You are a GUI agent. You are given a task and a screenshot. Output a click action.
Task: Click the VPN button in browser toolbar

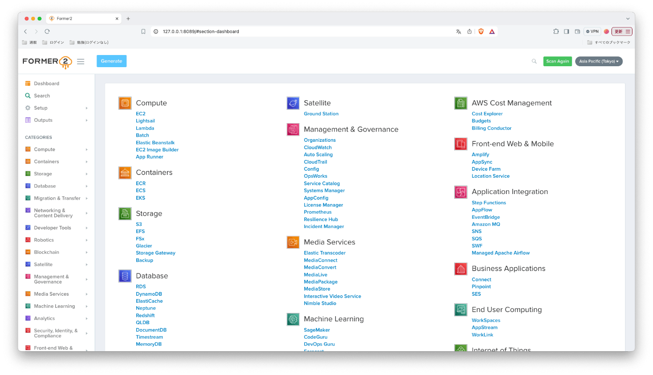(592, 32)
